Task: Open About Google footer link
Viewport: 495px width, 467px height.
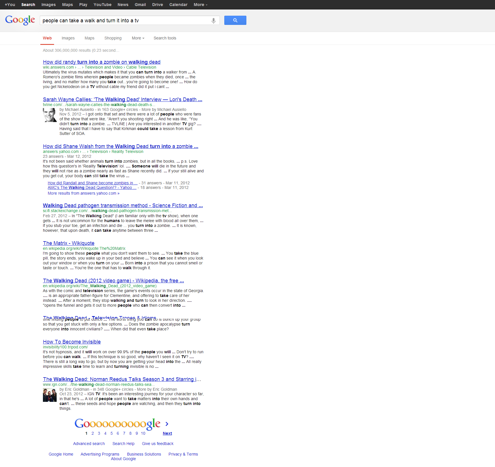Action: coord(123,459)
